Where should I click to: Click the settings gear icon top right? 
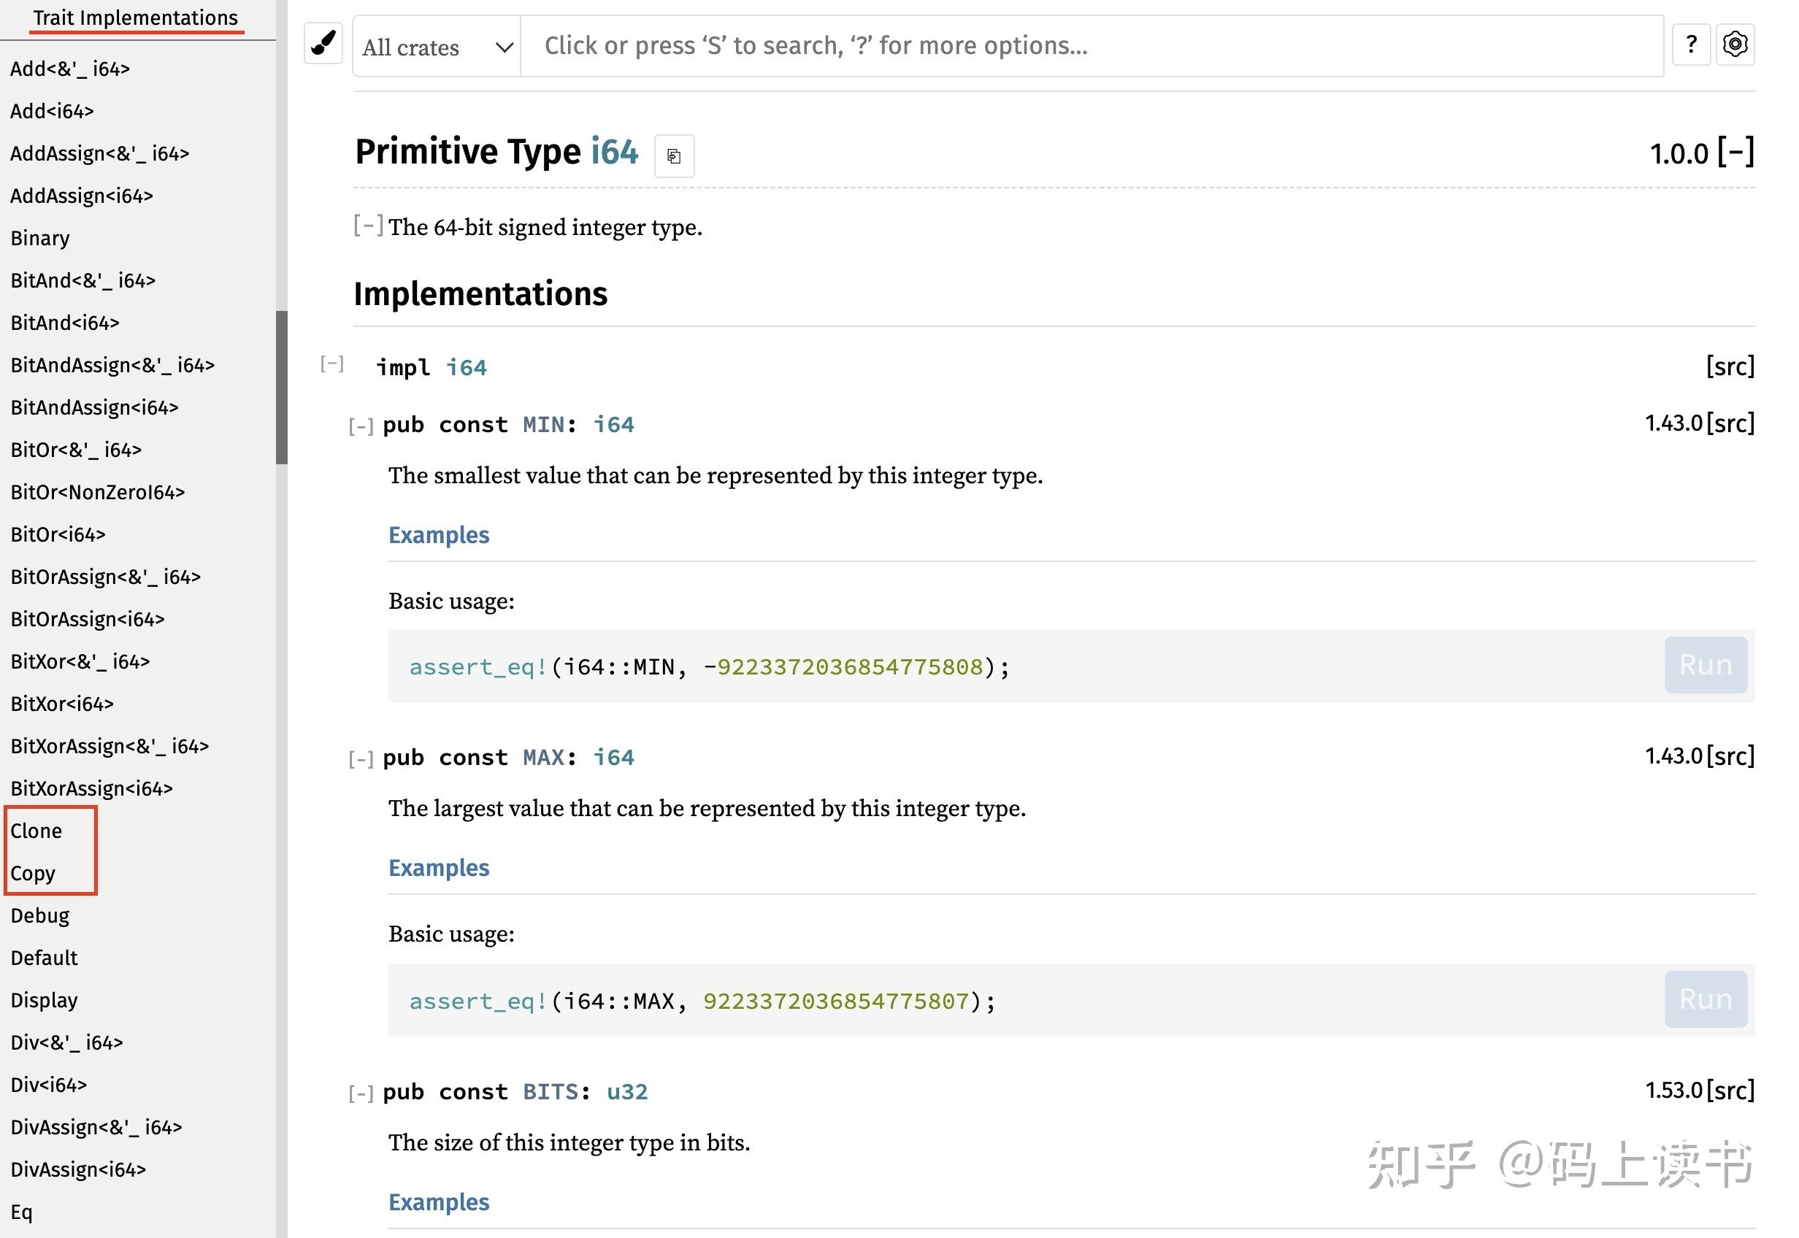coord(1736,44)
